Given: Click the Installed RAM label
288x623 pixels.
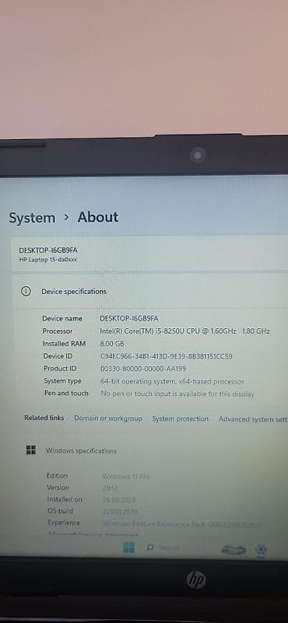Looking at the screenshot, I should pyautogui.click(x=65, y=343).
